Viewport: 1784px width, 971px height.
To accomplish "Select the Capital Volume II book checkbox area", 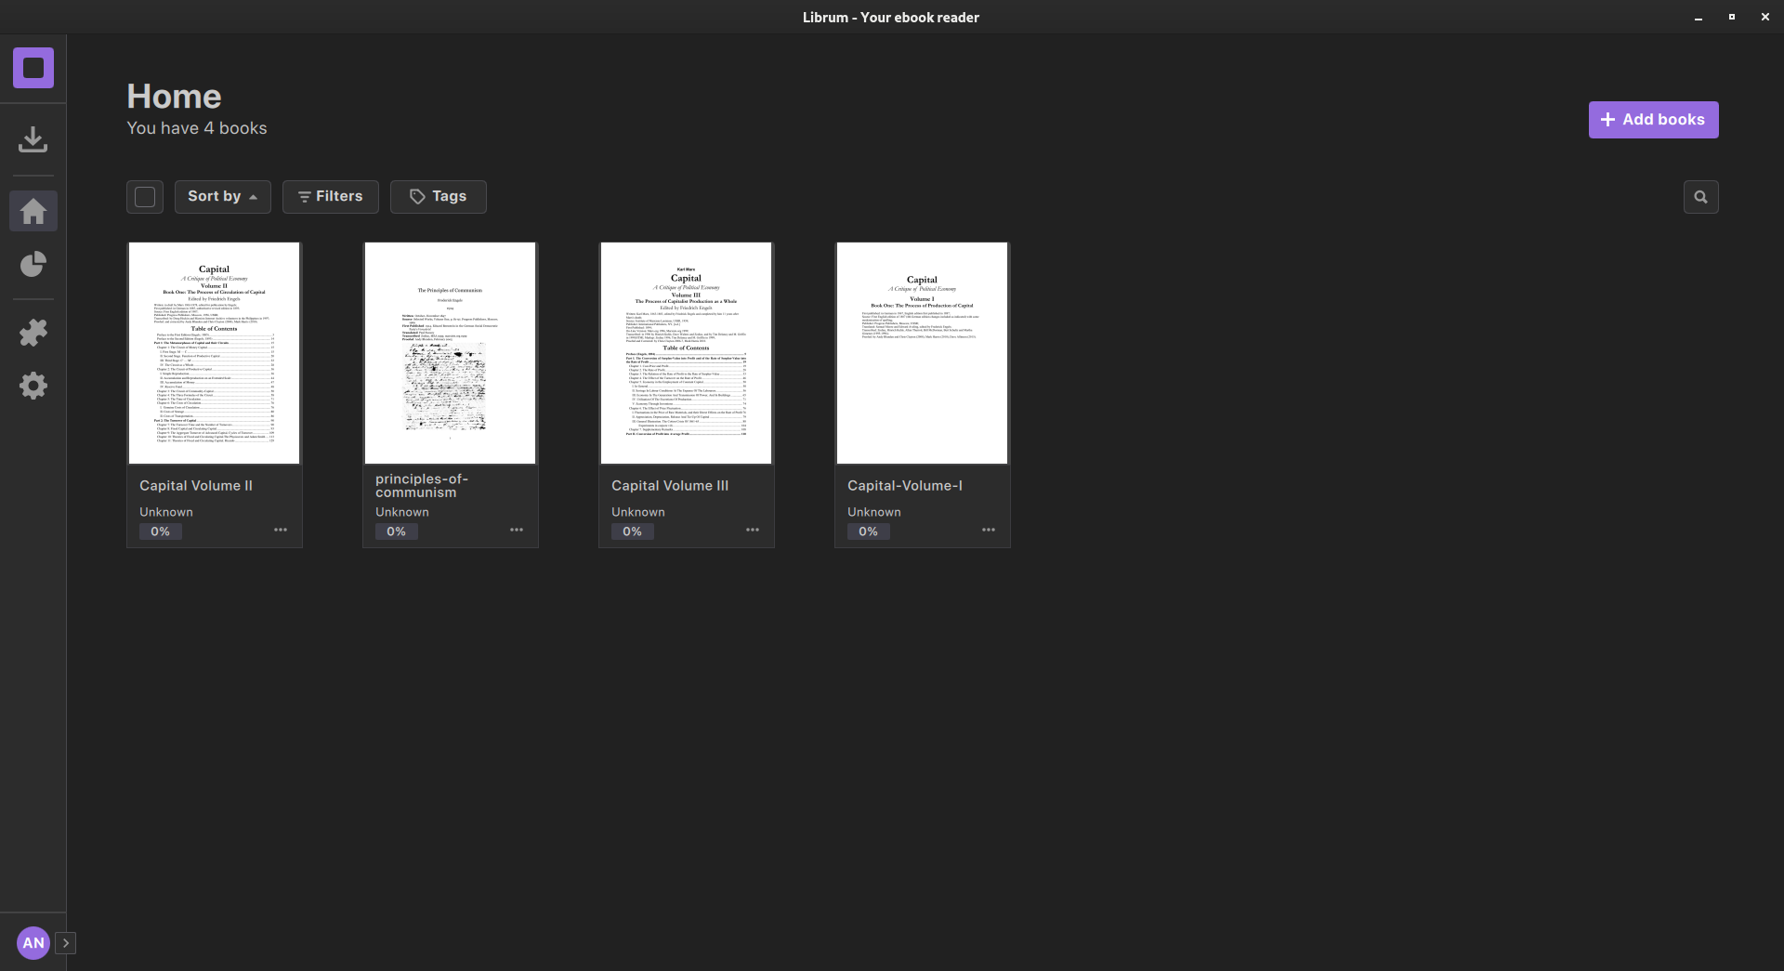I will [x=214, y=353].
